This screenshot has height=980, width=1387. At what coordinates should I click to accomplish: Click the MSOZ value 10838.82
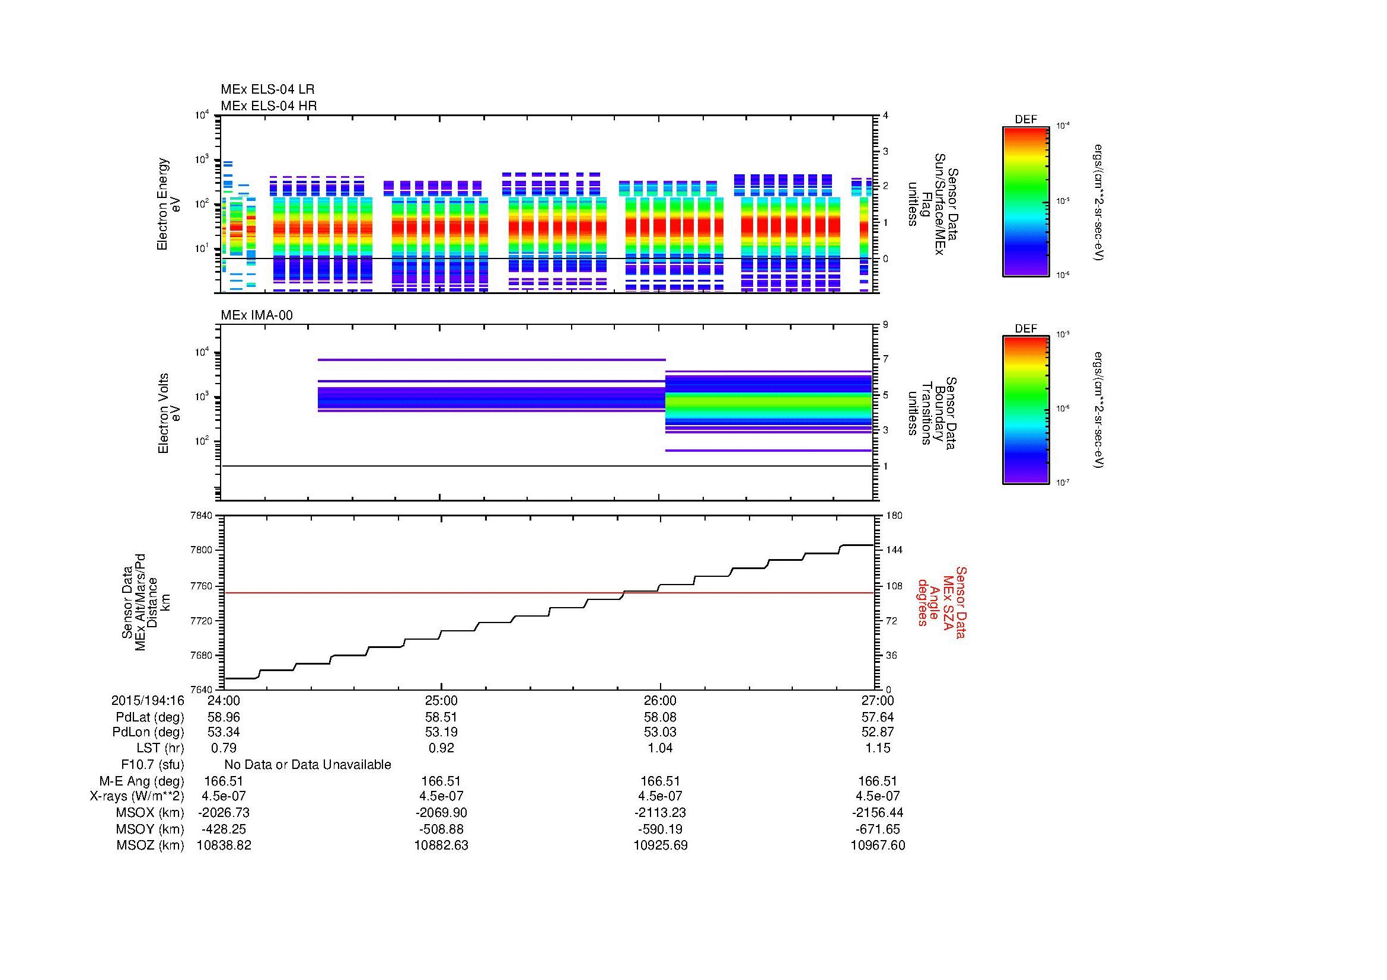pyautogui.click(x=224, y=845)
